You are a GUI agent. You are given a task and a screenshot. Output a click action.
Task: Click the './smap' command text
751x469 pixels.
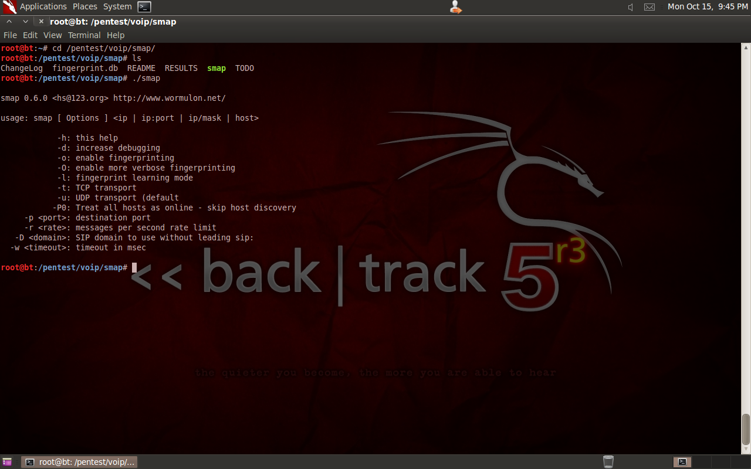click(146, 78)
